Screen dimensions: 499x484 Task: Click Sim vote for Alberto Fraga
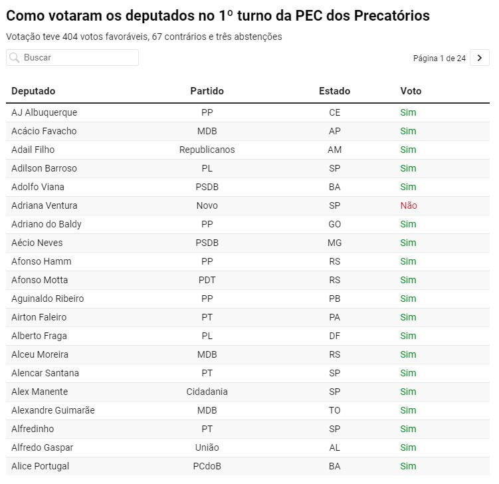[408, 336]
